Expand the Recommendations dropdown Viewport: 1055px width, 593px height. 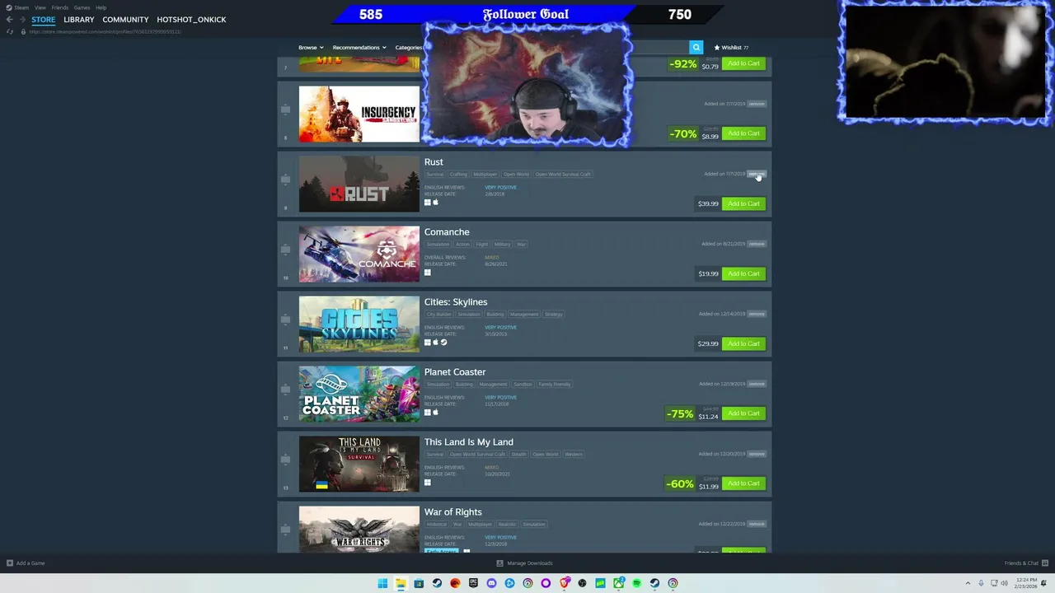(359, 47)
